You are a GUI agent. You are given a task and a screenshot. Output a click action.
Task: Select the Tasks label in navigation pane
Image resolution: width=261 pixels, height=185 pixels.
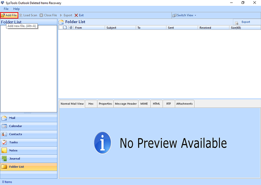pyautogui.click(x=14, y=142)
